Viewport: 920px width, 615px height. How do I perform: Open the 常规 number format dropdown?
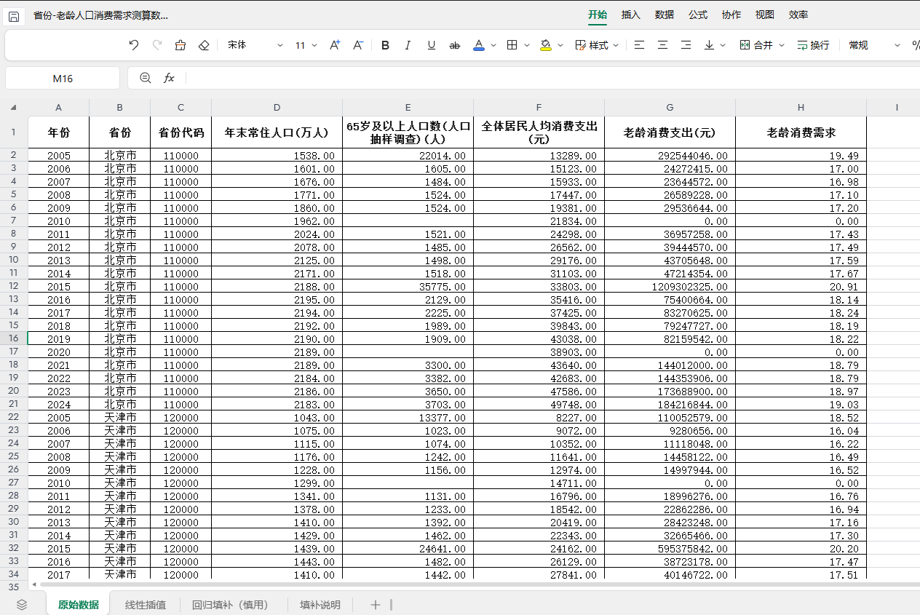pyautogui.click(x=875, y=45)
